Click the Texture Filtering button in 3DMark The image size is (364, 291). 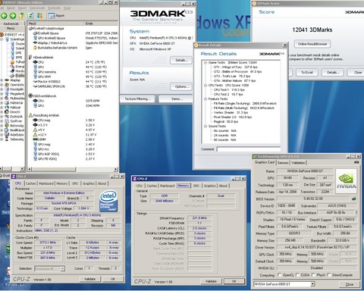[138, 99]
